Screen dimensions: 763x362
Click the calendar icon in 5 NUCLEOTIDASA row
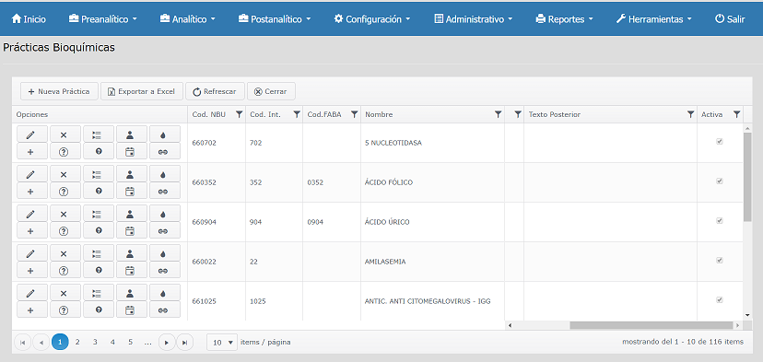(132, 151)
